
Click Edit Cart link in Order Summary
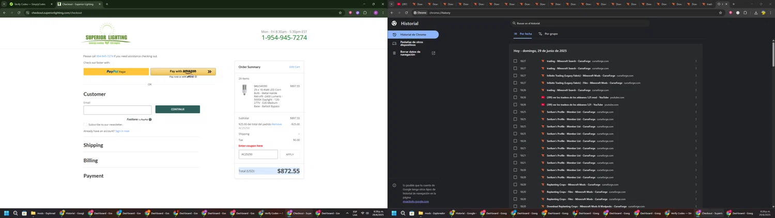[295, 67]
